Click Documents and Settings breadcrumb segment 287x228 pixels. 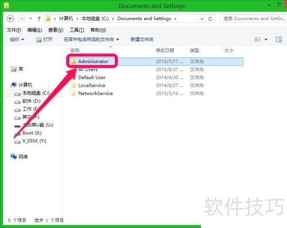[x=144, y=18]
